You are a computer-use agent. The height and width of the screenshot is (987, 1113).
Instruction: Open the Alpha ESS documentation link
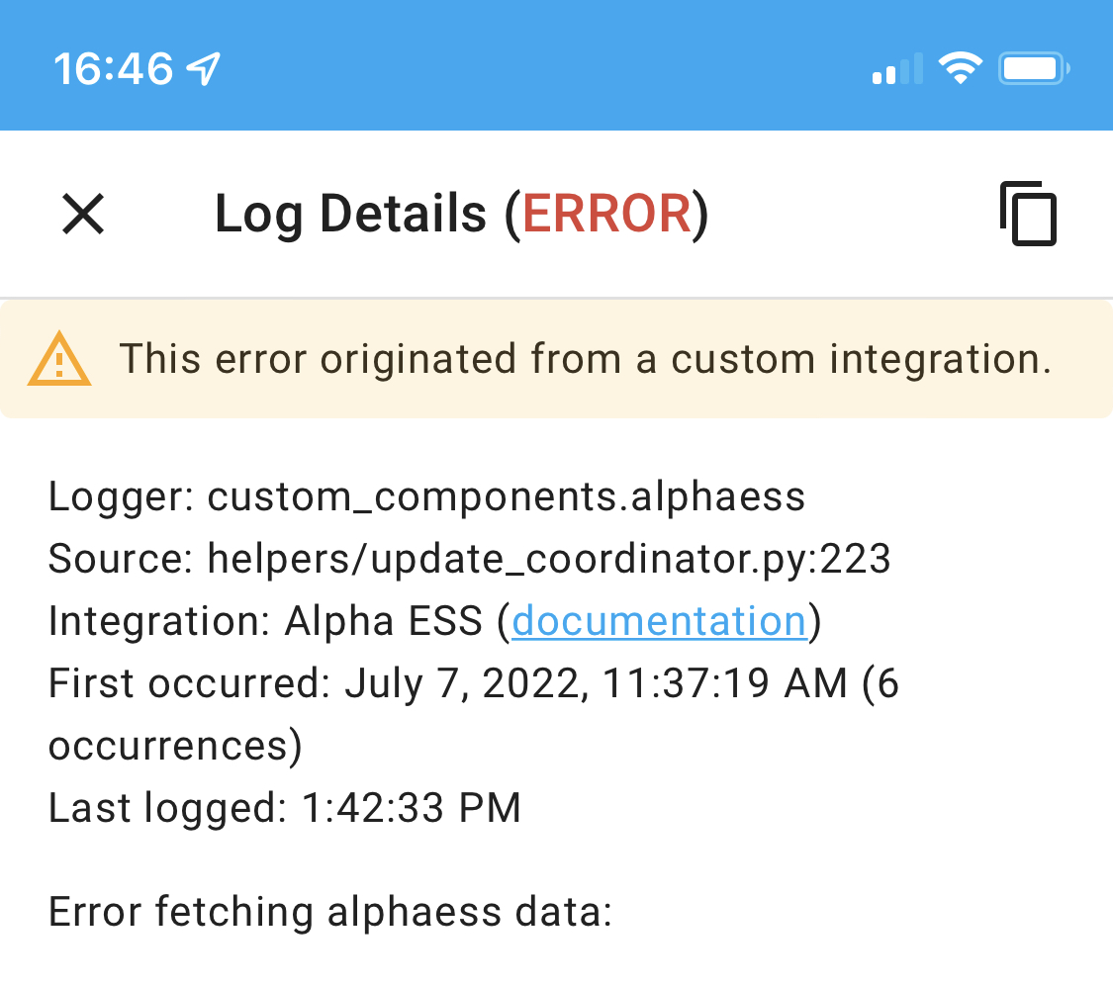tap(659, 620)
